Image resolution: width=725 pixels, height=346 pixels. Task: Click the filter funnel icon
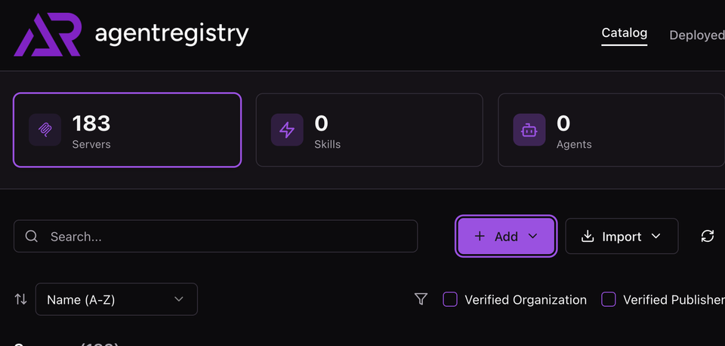pyautogui.click(x=421, y=299)
